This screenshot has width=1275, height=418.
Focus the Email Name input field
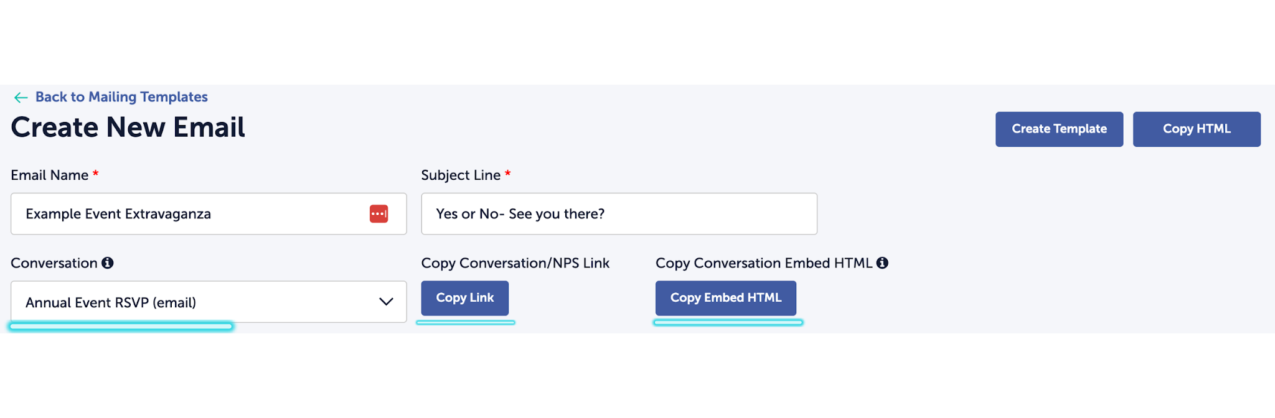point(187,214)
